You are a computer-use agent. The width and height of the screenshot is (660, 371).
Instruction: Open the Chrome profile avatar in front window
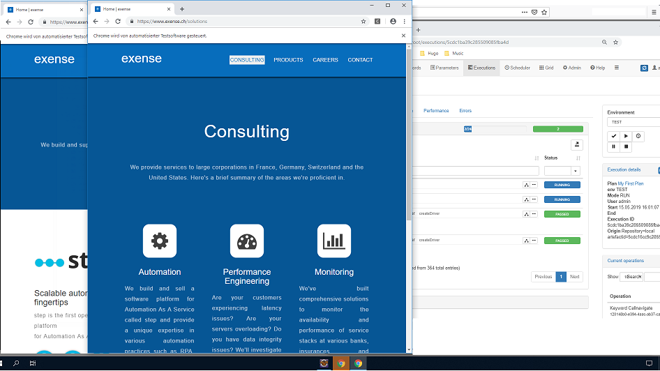coord(393,22)
